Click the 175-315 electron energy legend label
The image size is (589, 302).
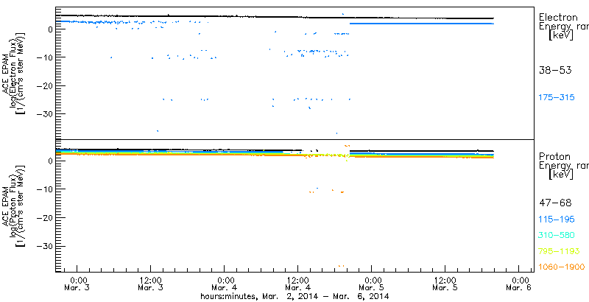(557, 98)
